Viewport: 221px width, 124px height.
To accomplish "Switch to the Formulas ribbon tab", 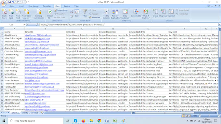I will [x=47, y=6].
